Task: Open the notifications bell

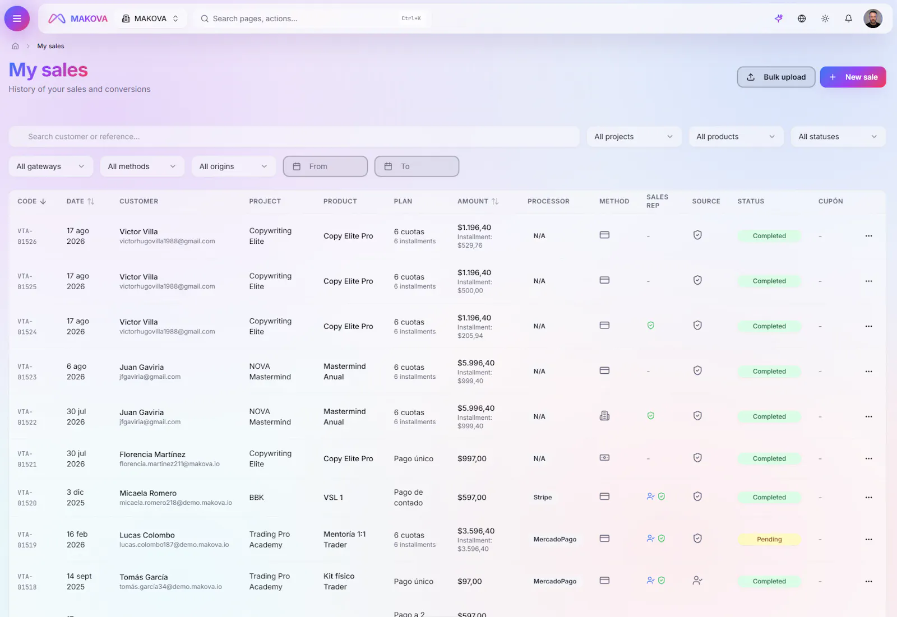Action: (x=848, y=18)
